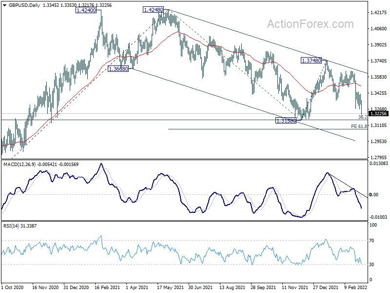Click the 1.40600 price axis value

point(379,29)
